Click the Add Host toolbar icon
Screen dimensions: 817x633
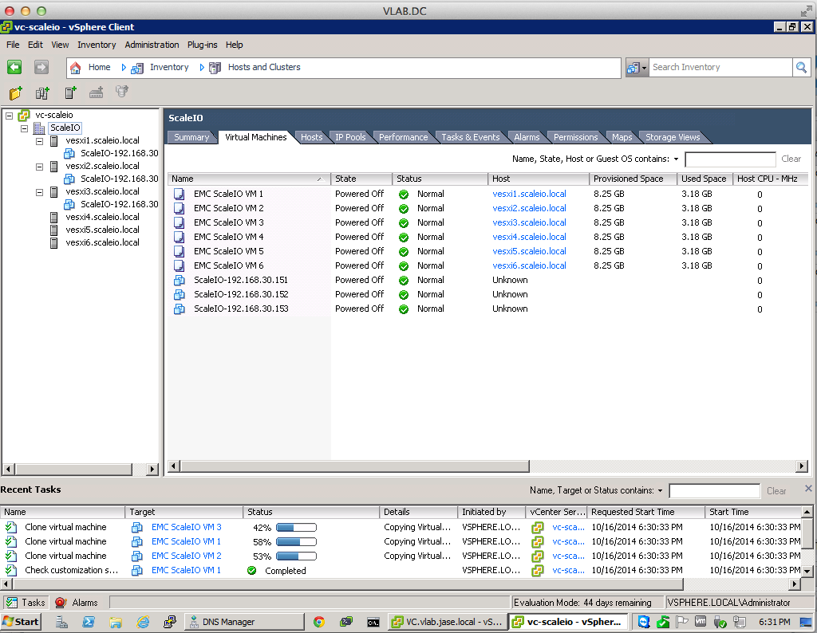point(70,93)
